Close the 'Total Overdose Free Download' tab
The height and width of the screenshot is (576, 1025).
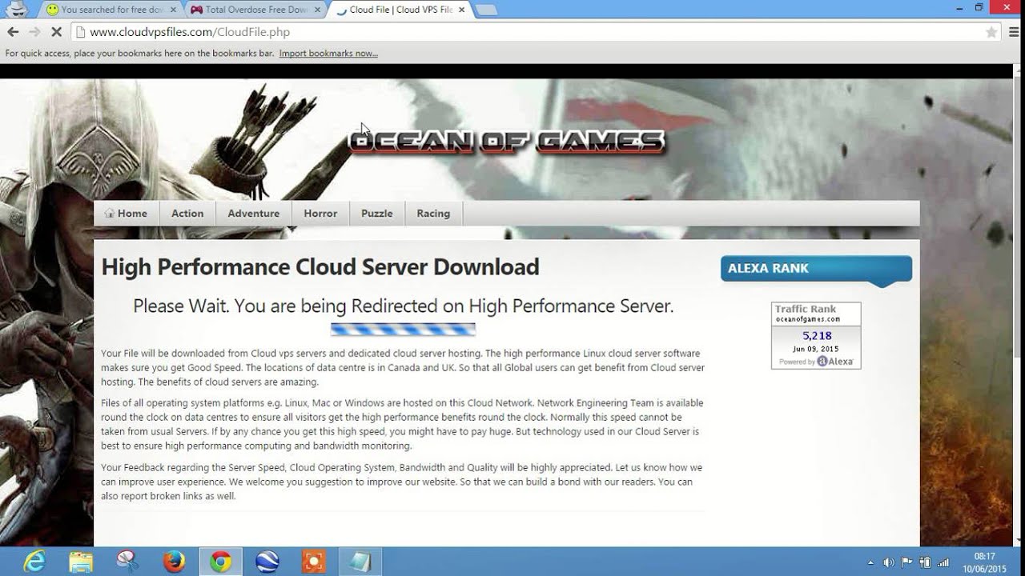(x=318, y=10)
